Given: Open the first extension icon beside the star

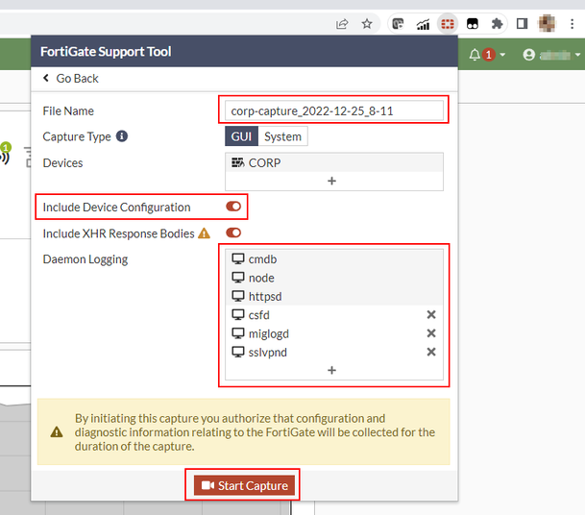Looking at the screenshot, I should [398, 24].
